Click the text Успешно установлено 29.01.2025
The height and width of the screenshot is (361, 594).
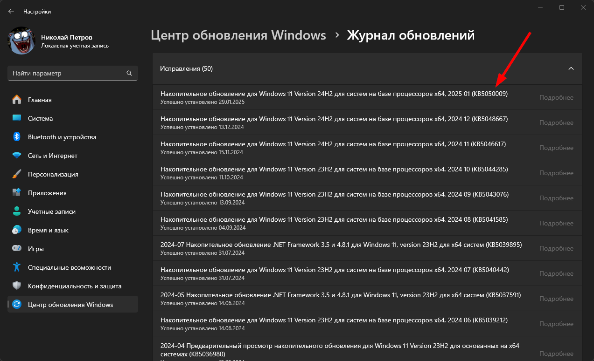click(203, 102)
